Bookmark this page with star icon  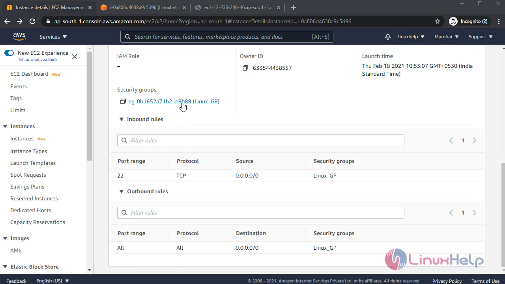437,21
